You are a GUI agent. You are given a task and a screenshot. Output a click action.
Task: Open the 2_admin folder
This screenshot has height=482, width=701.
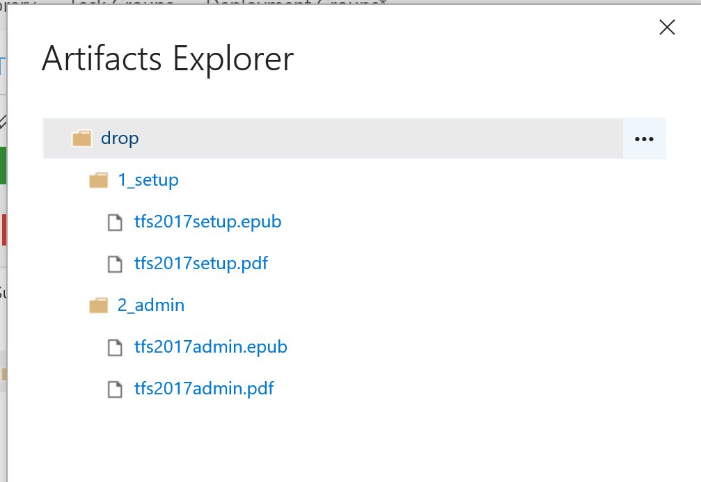[x=150, y=305]
